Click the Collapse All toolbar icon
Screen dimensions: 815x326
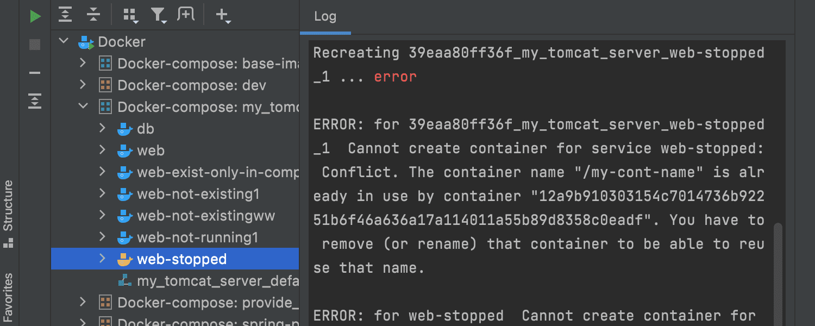93,15
